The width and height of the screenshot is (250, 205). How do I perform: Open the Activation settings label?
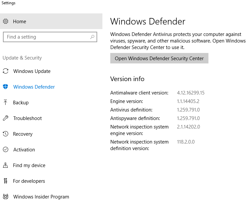click(x=24, y=149)
